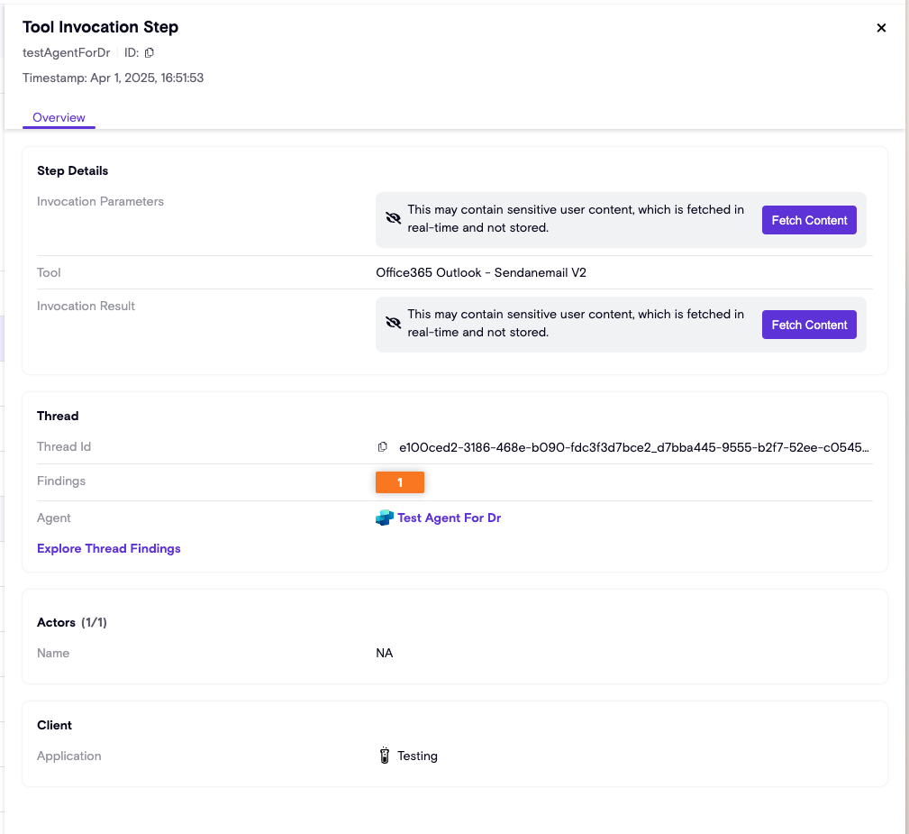Click the Timestamp text in header
Screen dimensions: 909x834
click(x=113, y=78)
